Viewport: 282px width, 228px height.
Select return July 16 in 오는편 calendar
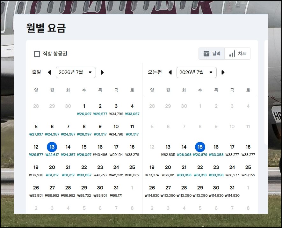click(x=216, y=150)
